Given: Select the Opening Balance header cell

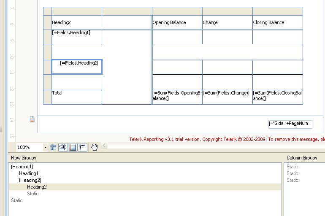Looking at the screenshot, I should (x=177, y=22).
